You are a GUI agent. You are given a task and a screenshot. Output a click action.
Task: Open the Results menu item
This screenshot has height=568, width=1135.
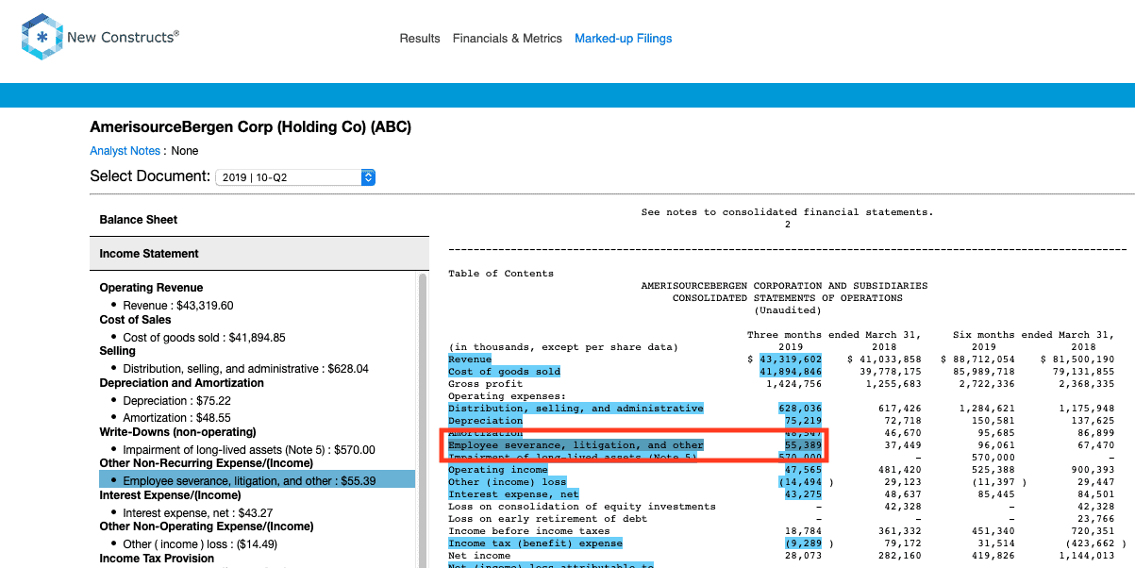tap(420, 39)
